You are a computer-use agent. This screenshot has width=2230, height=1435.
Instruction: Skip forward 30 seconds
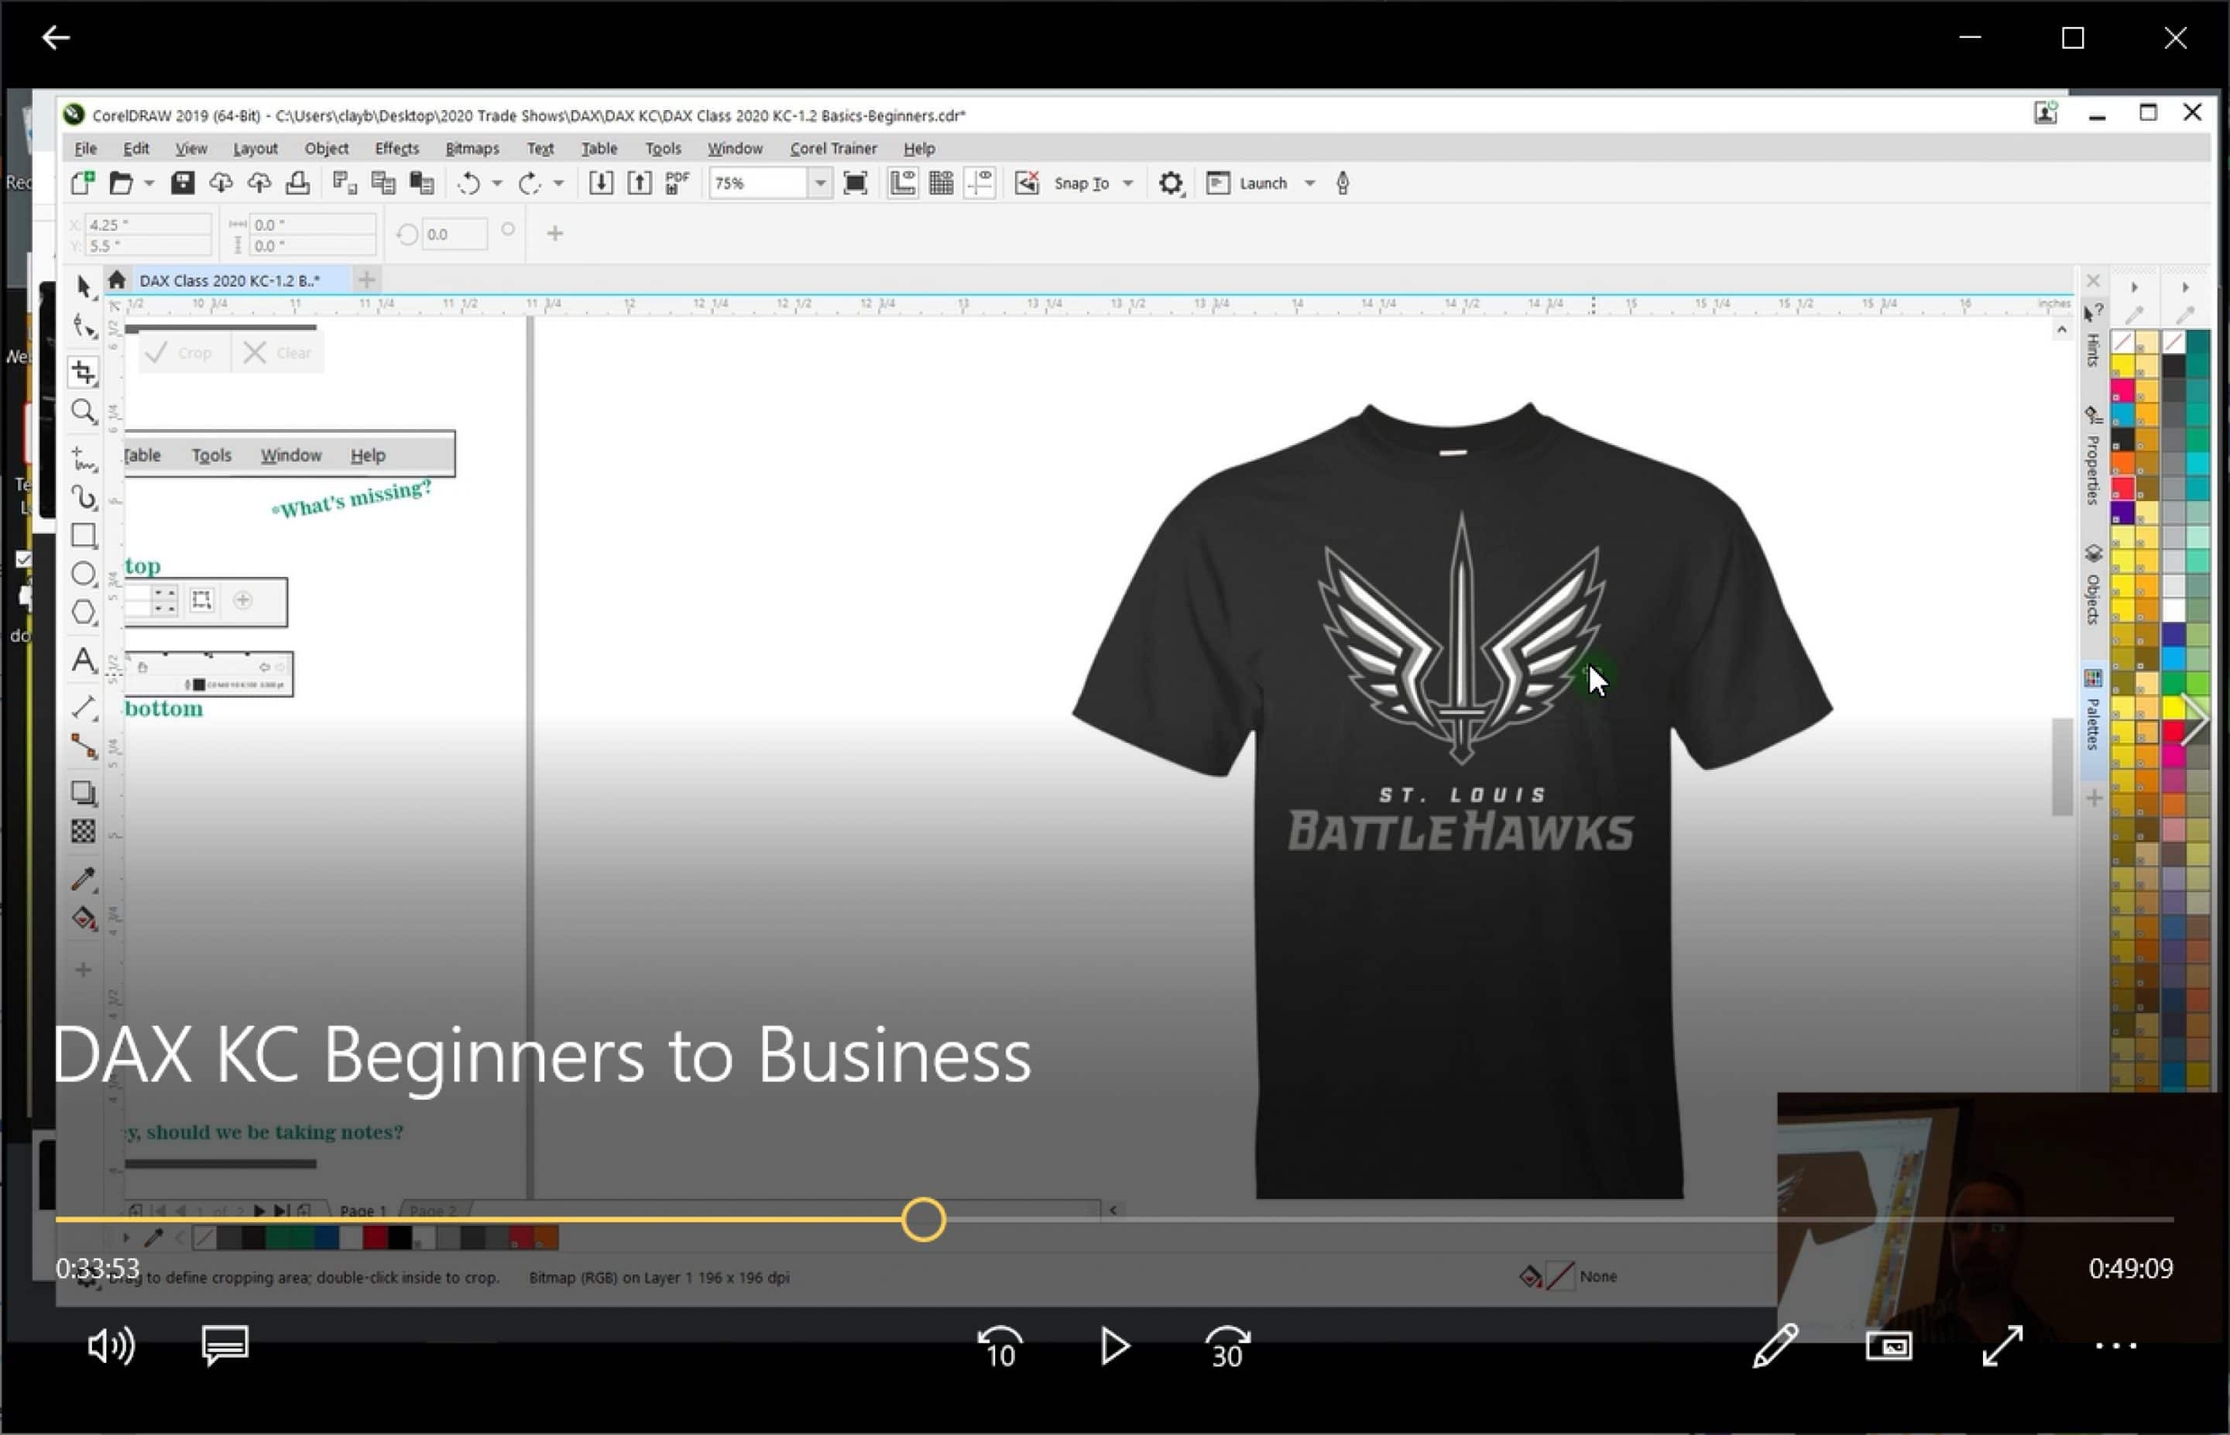(x=1228, y=1347)
